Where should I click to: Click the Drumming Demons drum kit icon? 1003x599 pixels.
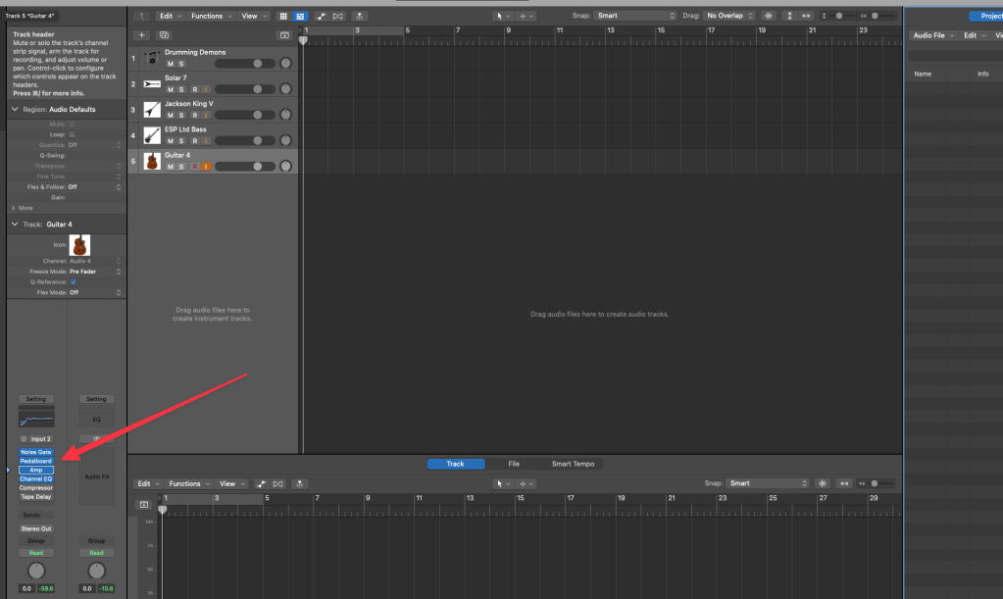(x=152, y=58)
